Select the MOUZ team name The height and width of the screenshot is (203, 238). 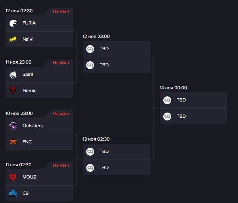point(29,177)
